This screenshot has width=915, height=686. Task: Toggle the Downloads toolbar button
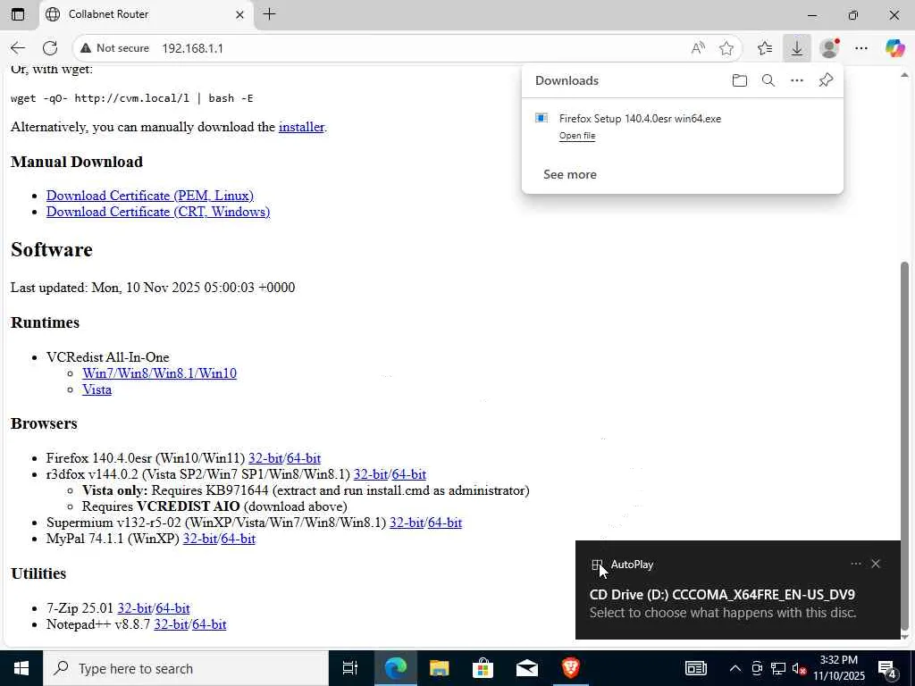(796, 48)
